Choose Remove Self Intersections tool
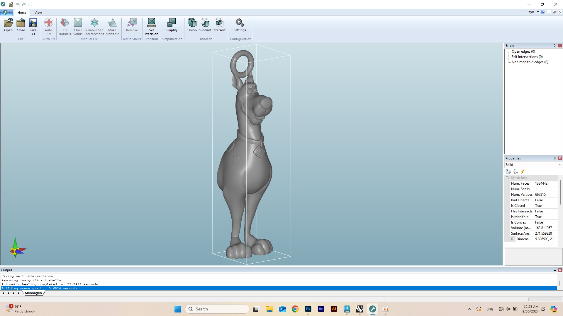Image resolution: width=563 pixels, height=316 pixels. coord(94,27)
